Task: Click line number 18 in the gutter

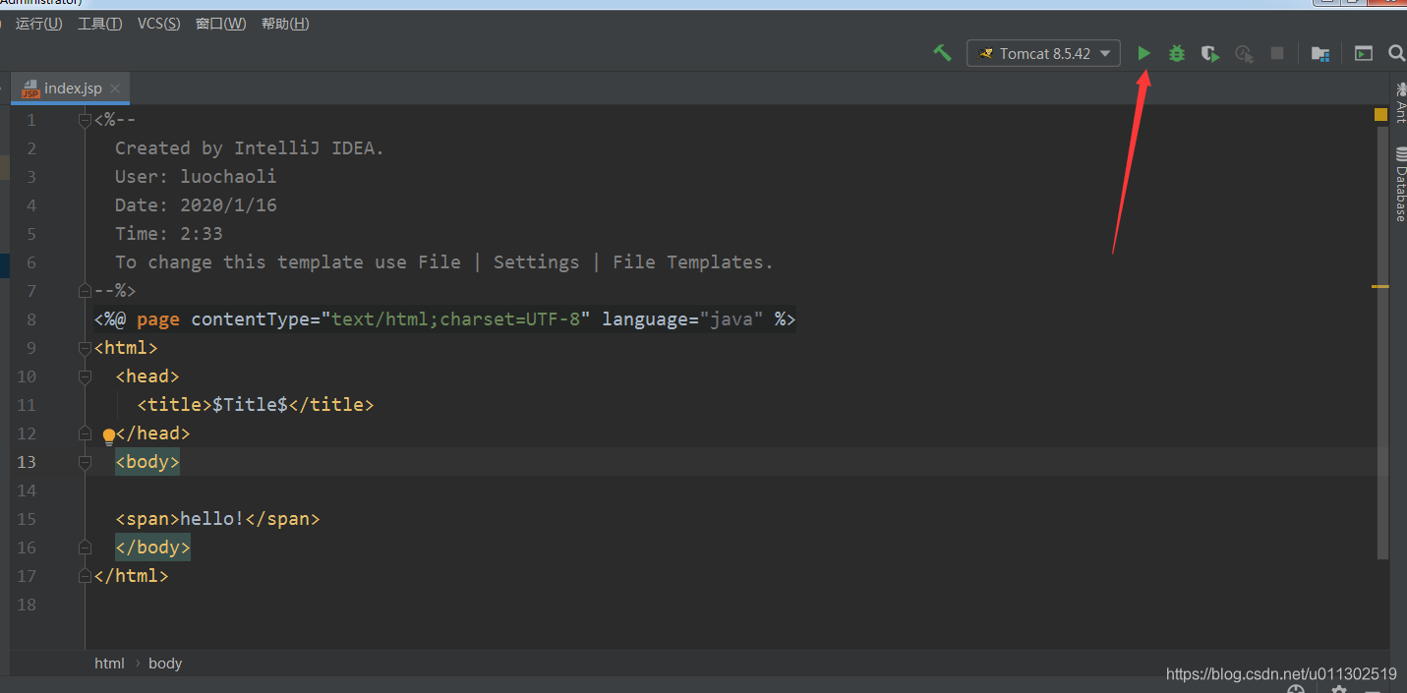Action: coord(27,605)
